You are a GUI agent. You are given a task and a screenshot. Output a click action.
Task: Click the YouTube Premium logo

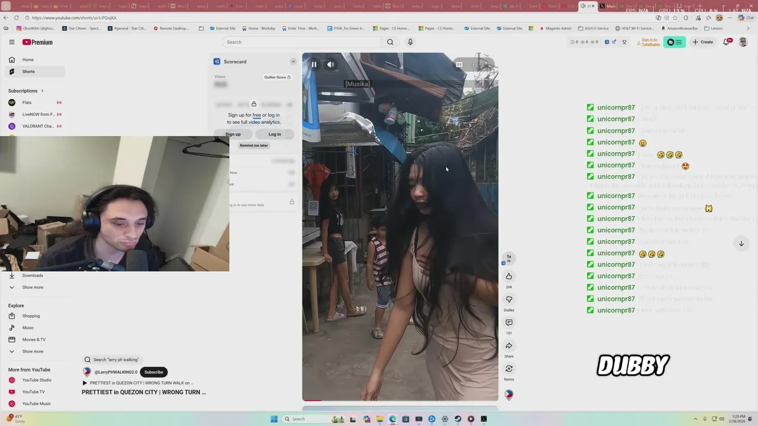click(37, 42)
